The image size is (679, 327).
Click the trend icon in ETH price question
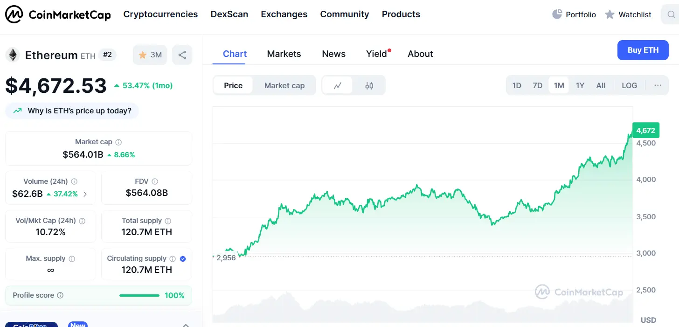[18, 111]
